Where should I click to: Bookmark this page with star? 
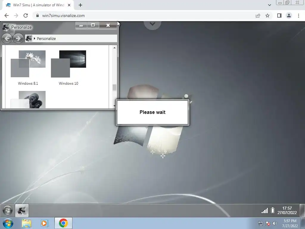coord(267,16)
